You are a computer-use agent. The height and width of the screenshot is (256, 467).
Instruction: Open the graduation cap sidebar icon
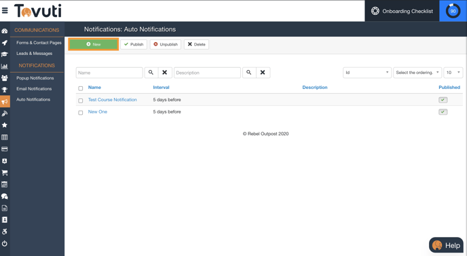(x=5, y=54)
